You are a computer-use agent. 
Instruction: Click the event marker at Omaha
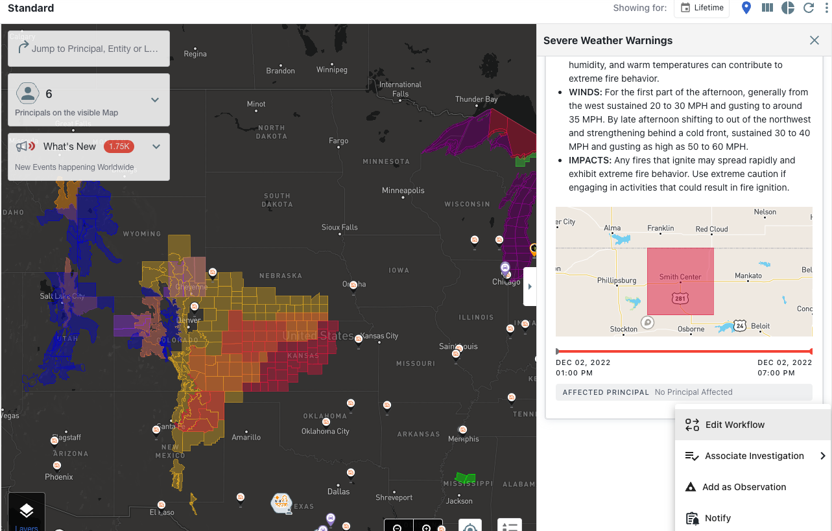point(353,285)
